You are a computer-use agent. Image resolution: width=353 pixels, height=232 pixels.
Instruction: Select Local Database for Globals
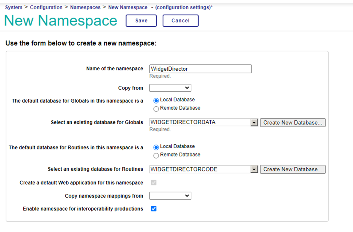coord(156,100)
